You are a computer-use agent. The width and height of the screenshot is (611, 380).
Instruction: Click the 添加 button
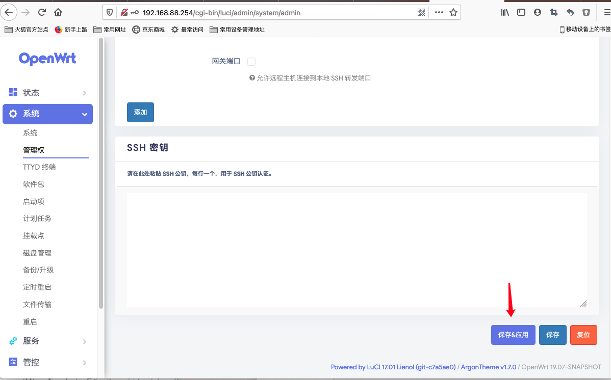(x=140, y=112)
